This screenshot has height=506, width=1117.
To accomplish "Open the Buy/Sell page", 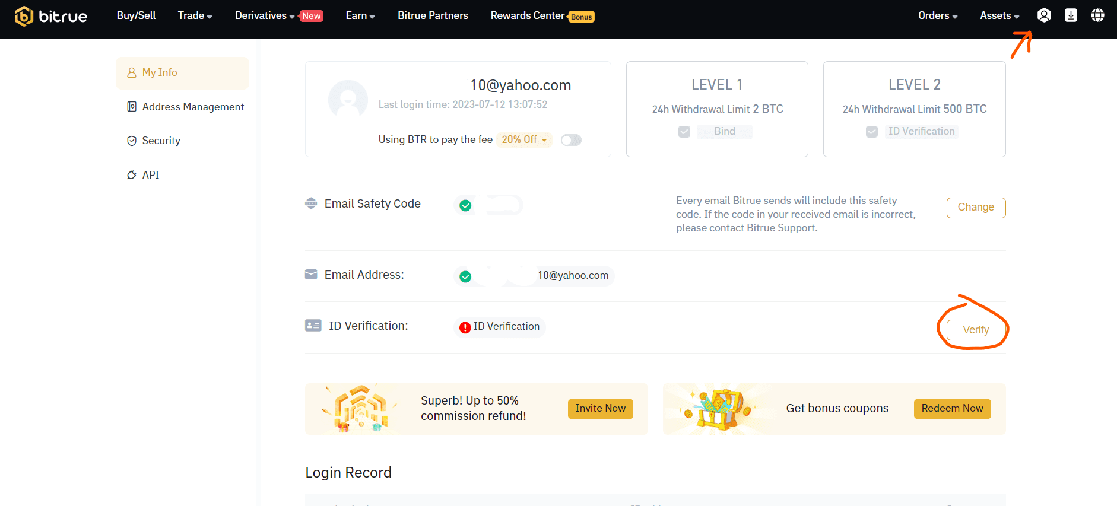I will coord(136,16).
